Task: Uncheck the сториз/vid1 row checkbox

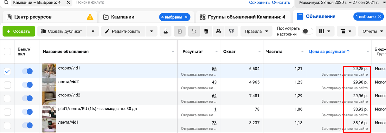Action: (7, 71)
